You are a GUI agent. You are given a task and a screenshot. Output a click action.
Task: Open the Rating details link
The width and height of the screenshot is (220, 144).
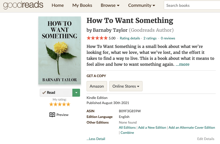[130, 38]
